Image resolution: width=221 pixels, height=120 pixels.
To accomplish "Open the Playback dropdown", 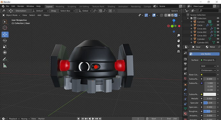I will click(14, 119).
